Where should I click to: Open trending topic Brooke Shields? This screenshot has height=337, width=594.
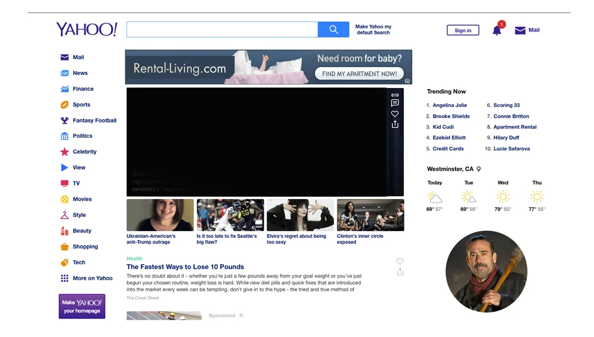(451, 116)
